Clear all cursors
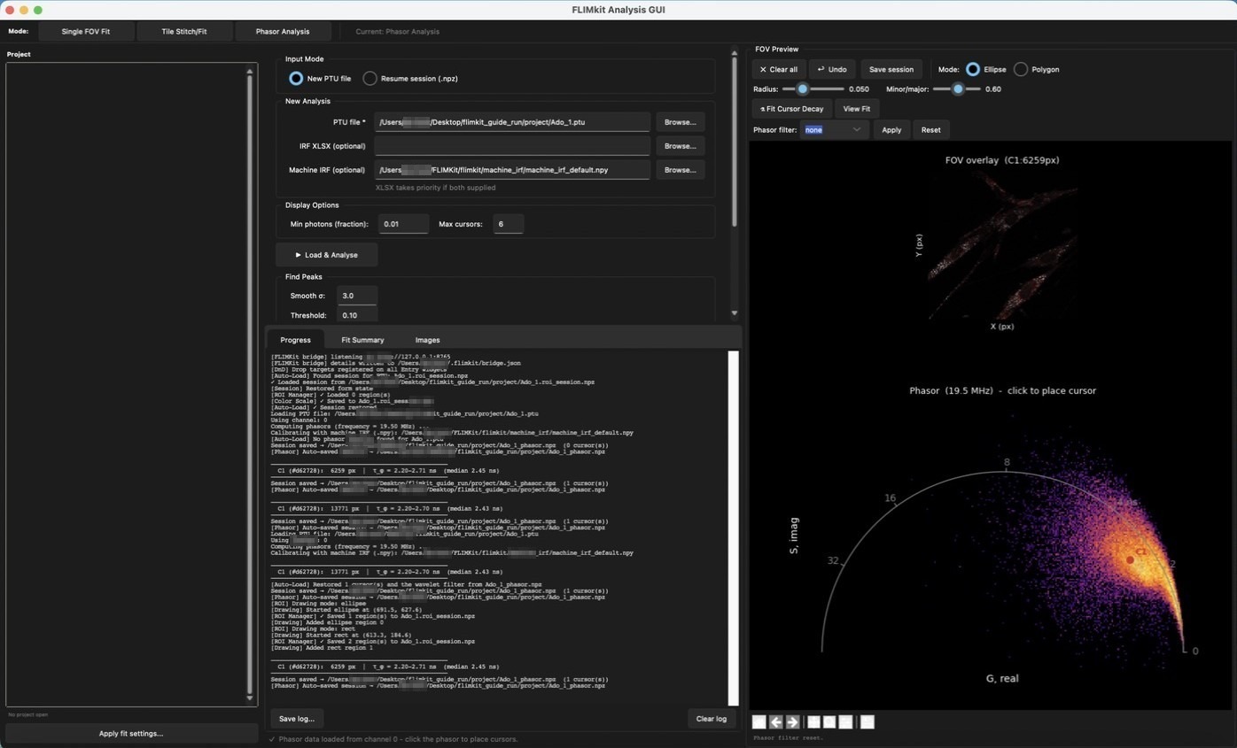The width and height of the screenshot is (1237, 748). [x=779, y=69]
